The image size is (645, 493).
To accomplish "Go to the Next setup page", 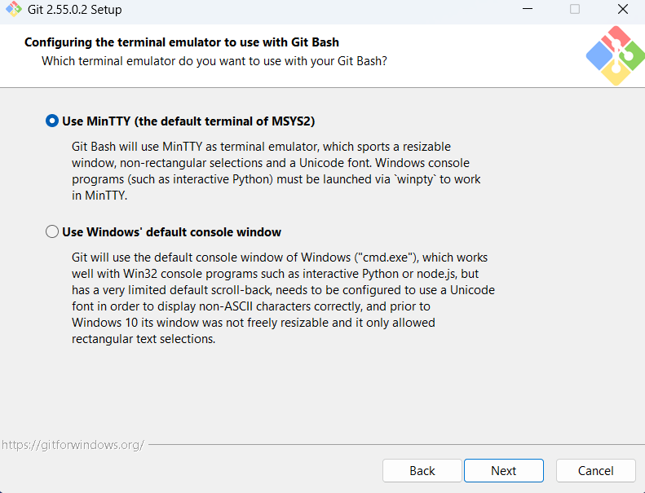I will (x=503, y=470).
